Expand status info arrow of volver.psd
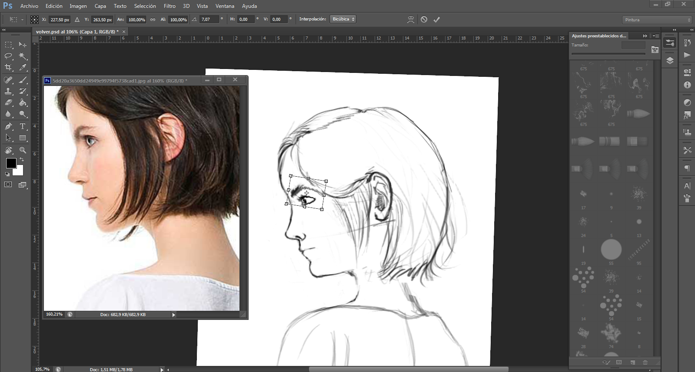Viewport: 695px width, 372px height. point(162,369)
